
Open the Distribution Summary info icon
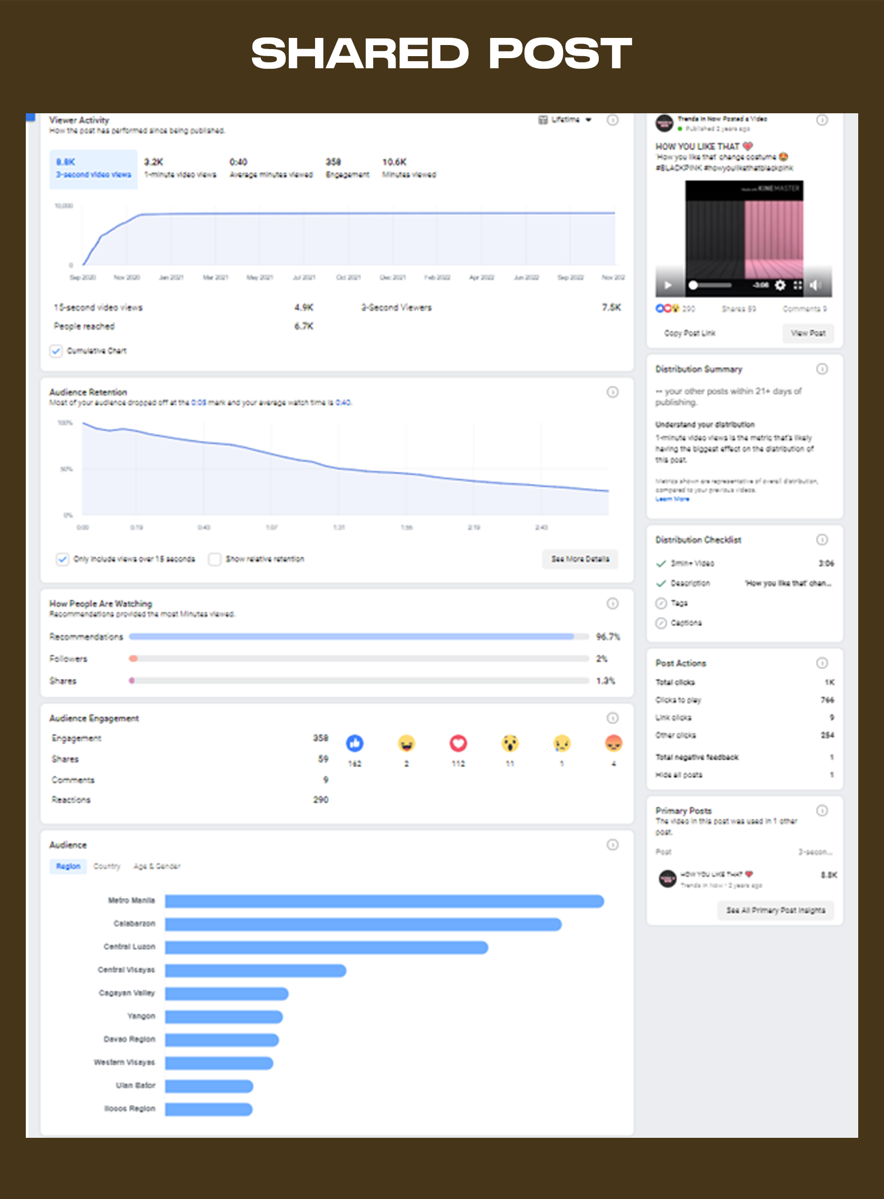pyautogui.click(x=822, y=369)
